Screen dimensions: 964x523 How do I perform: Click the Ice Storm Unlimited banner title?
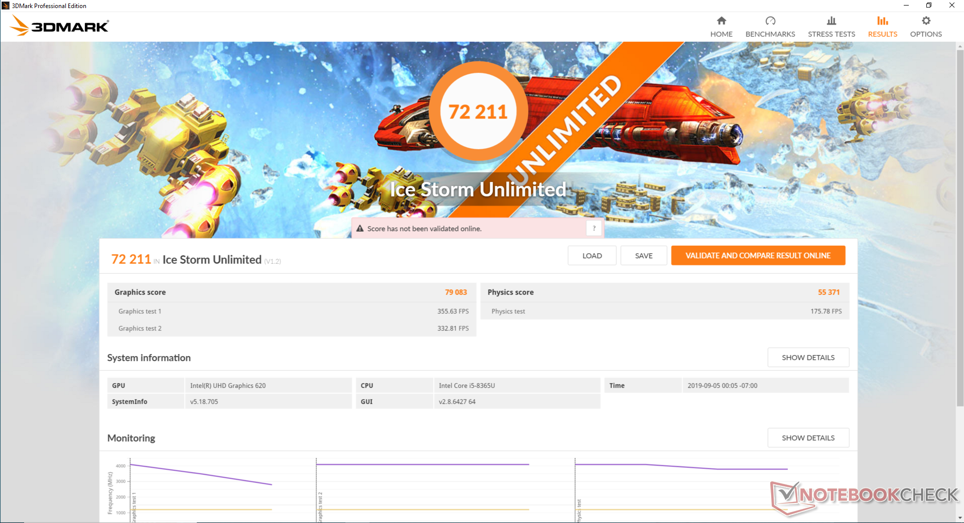point(478,189)
